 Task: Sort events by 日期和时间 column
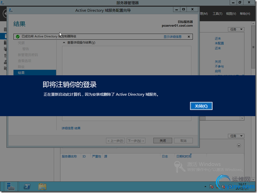point(184,156)
